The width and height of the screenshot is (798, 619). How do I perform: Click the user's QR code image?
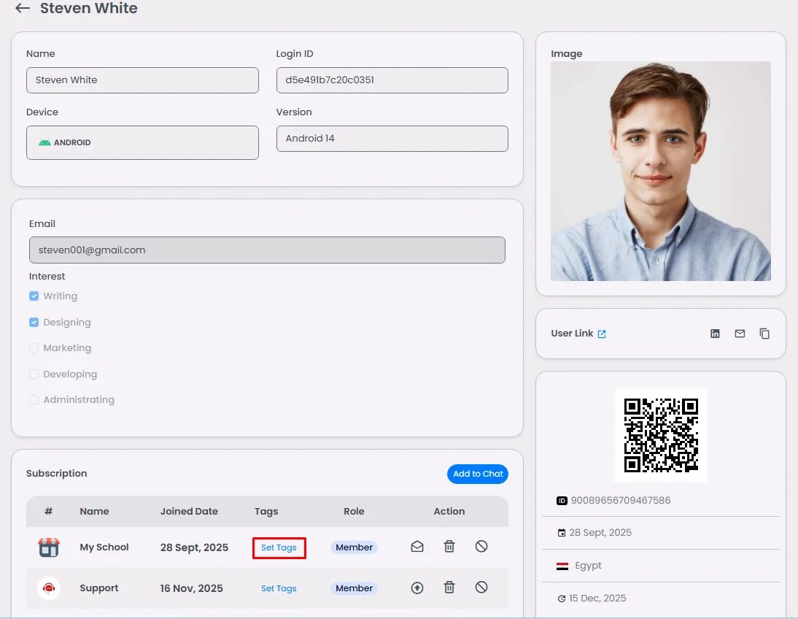[x=661, y=435]
